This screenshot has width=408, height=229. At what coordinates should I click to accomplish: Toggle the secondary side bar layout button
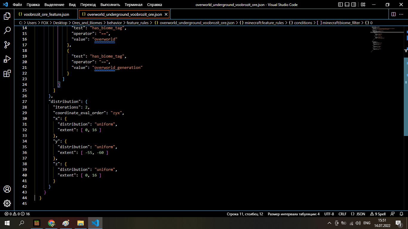point(354,5)
